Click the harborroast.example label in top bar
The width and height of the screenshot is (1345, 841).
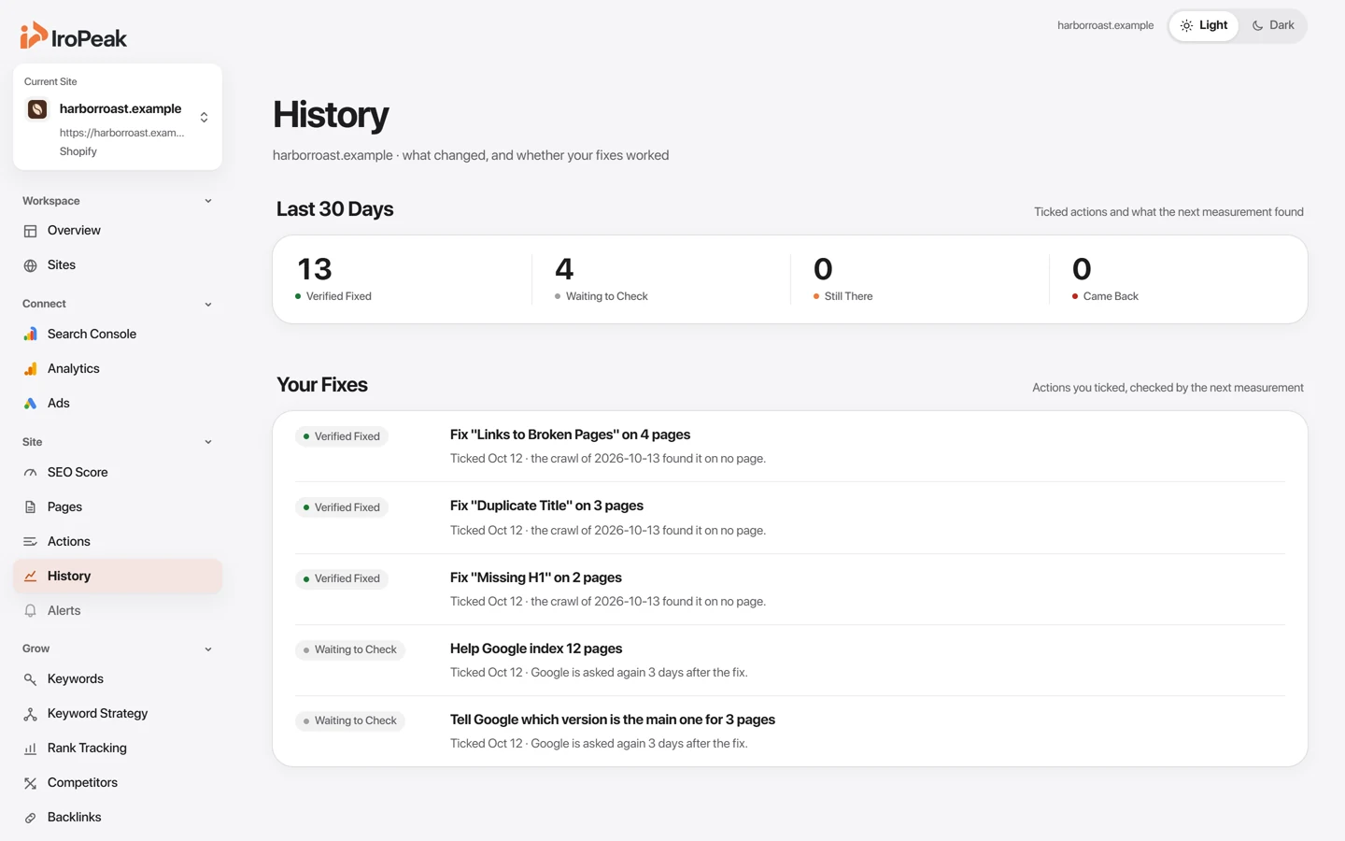click(x=1105, y=25)
